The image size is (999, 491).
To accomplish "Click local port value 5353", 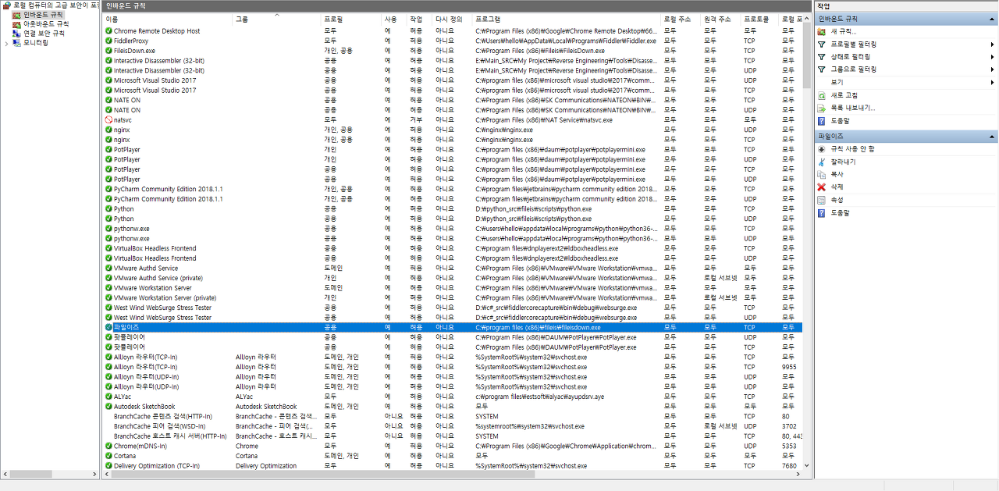I will [x=789, y=446].
